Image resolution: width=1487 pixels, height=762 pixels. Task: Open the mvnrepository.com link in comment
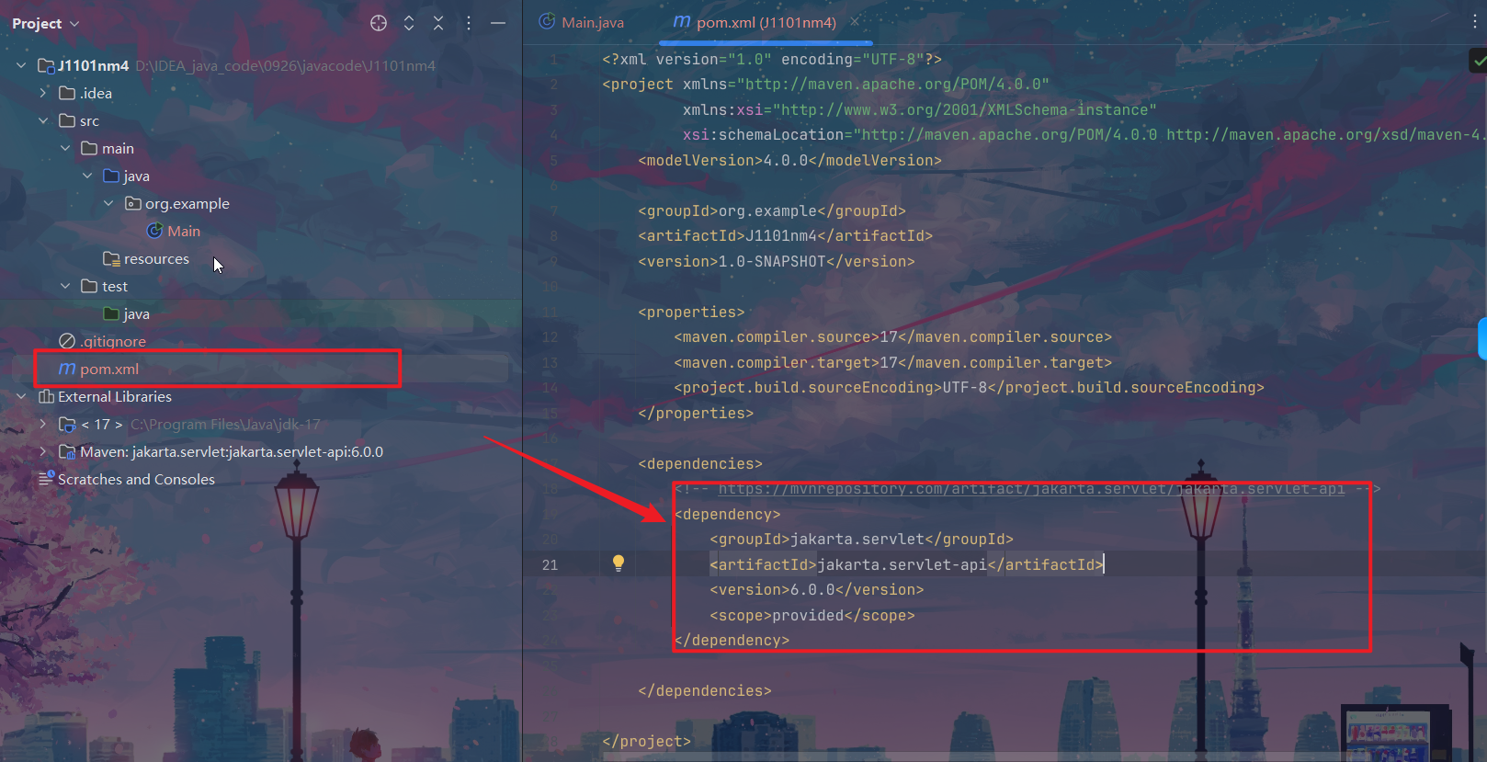click(1031, 488)
